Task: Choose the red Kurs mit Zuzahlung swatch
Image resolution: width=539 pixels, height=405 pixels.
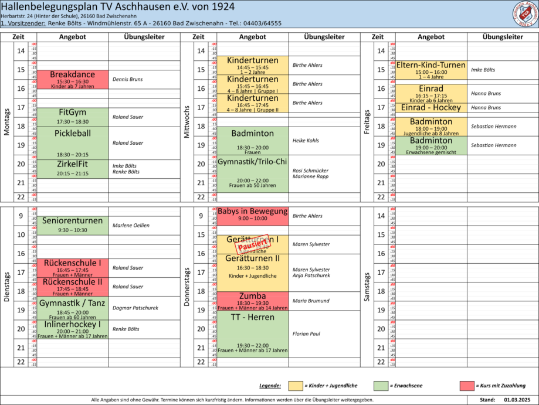Action: (467, 386)
